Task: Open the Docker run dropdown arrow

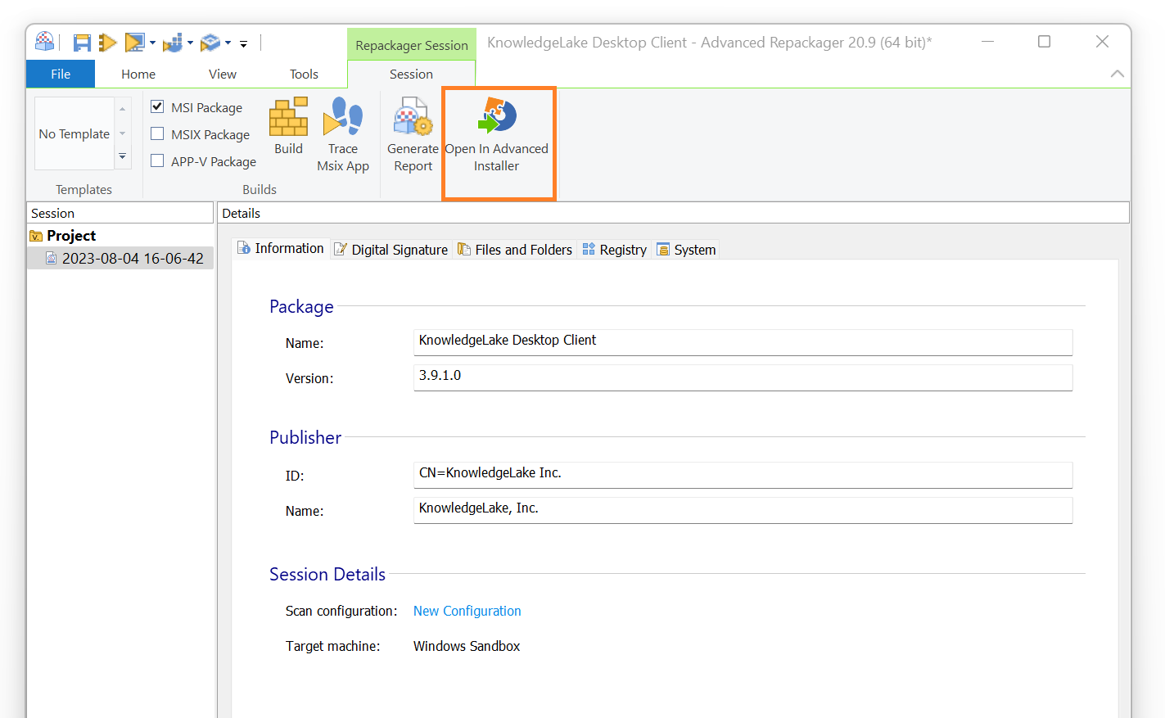Action: click(x=190, y=43)
